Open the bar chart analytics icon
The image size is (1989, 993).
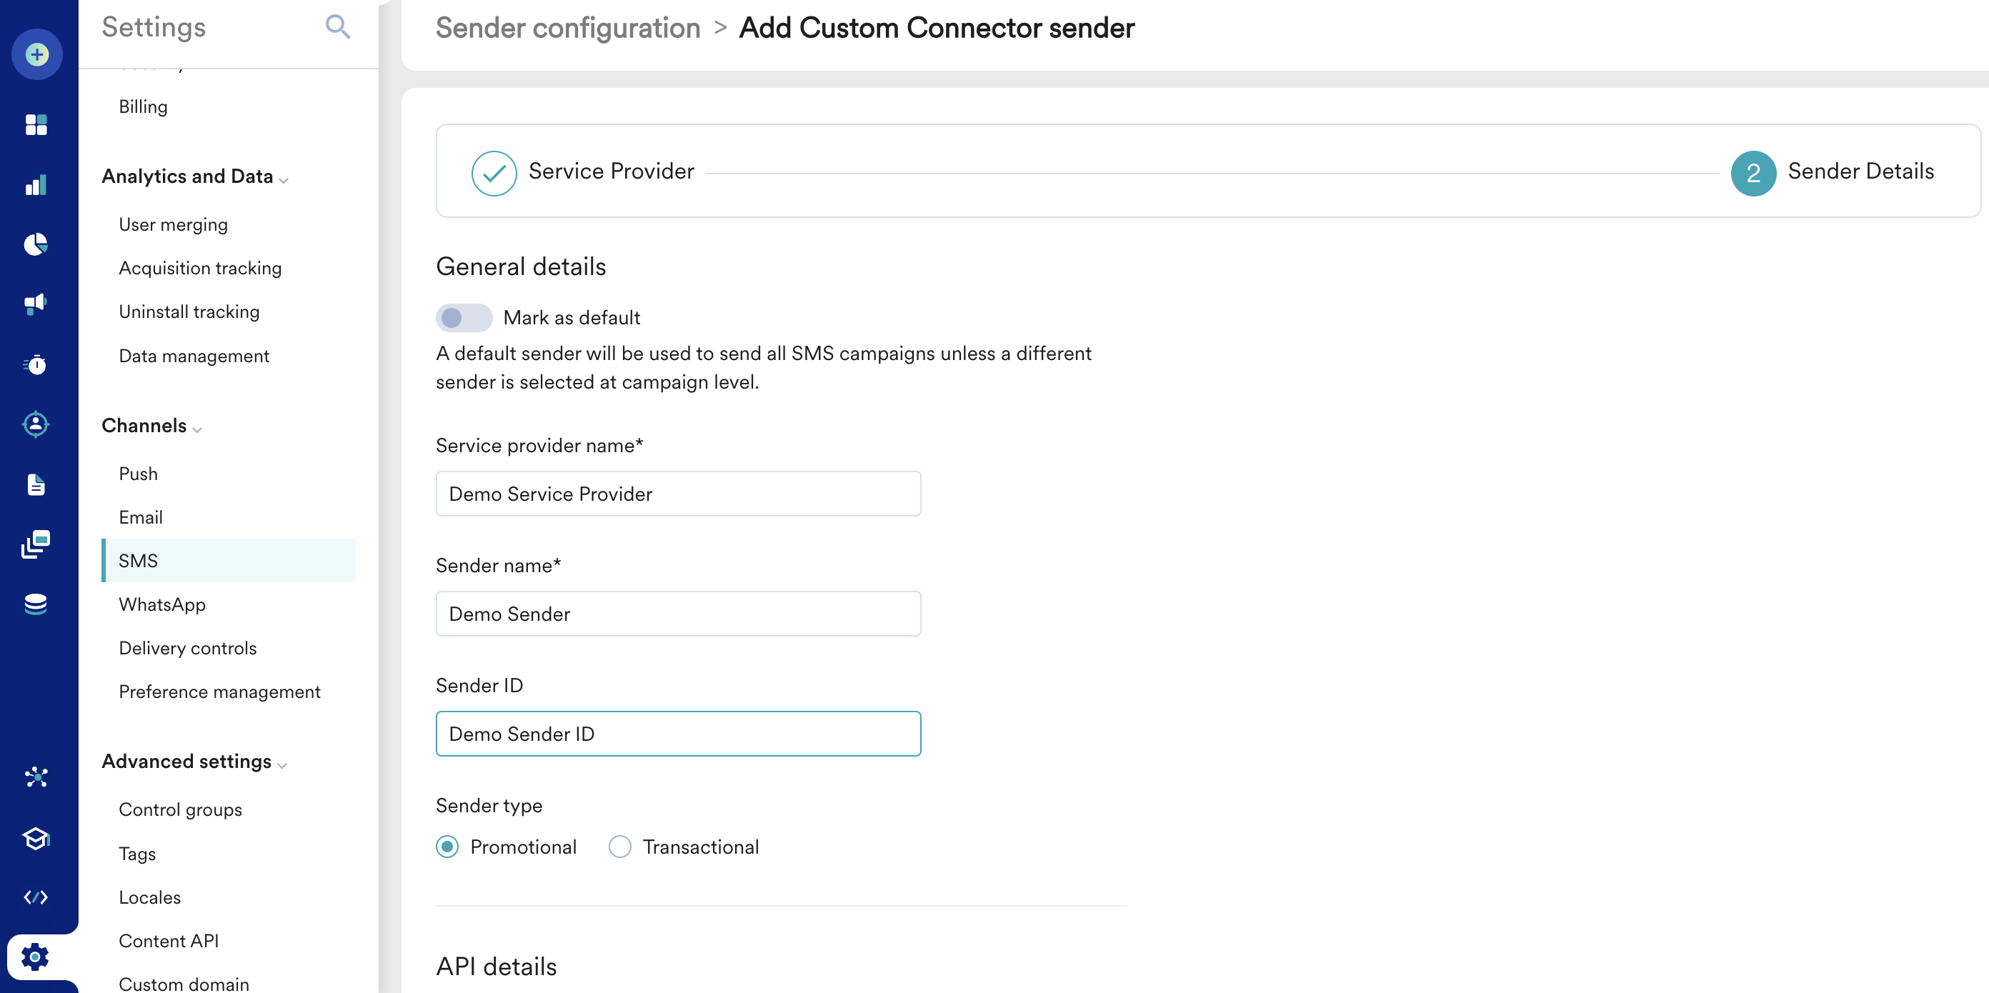(36, 185)
